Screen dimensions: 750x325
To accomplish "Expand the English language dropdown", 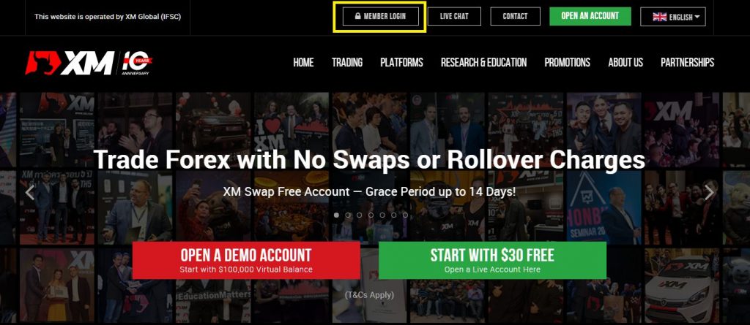I will click(x=672, y=17).
